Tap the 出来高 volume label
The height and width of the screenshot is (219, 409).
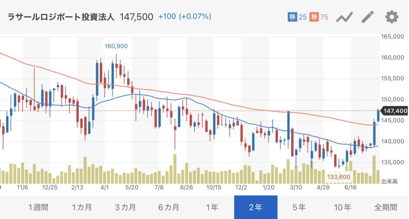pos(389,182)
